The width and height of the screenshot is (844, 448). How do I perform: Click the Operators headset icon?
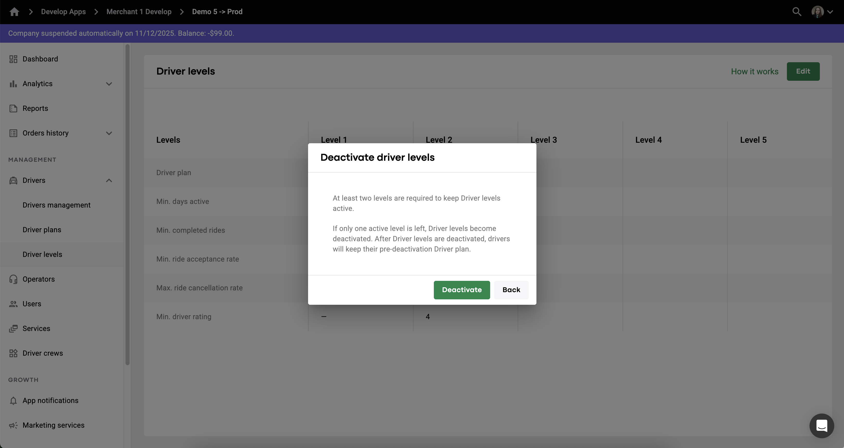click(x=13, y=279)
